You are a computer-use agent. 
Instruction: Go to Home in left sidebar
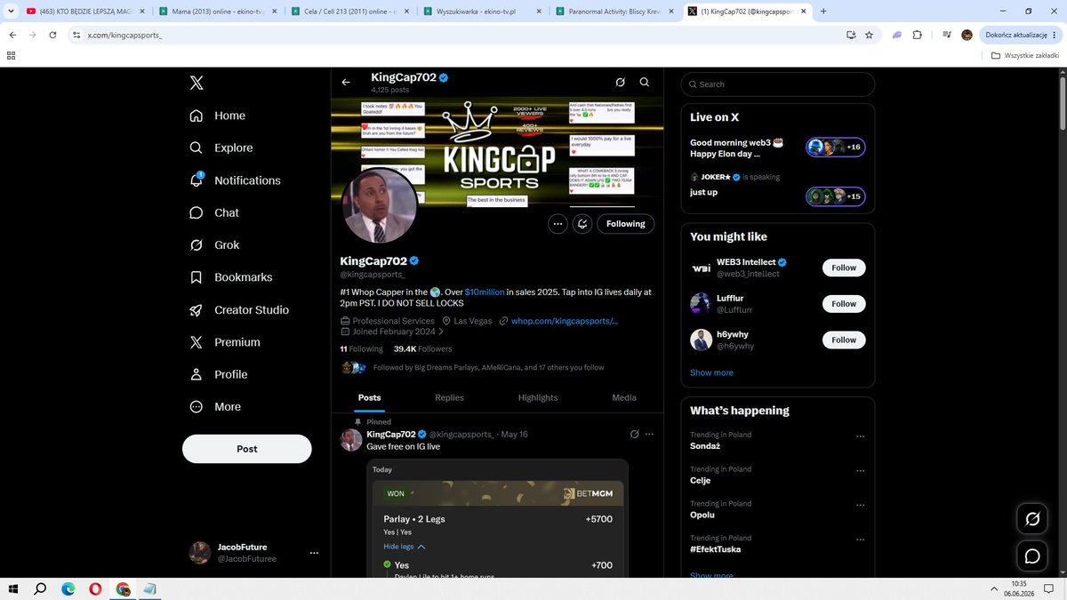[x=218, y=116]
